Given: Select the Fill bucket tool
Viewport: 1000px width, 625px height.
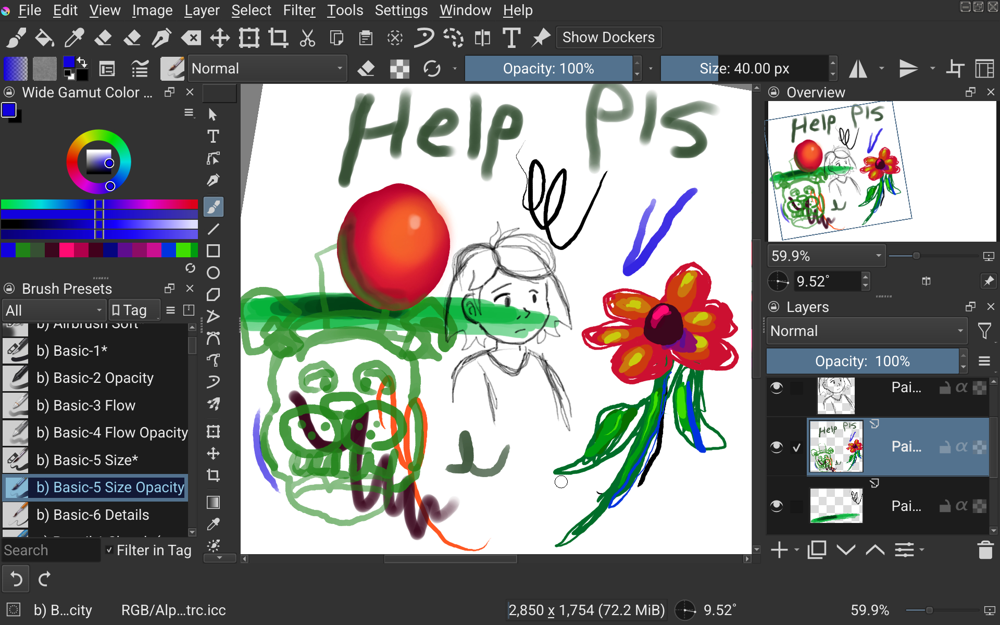Looking at the screenshot, I should click(45, 38).
